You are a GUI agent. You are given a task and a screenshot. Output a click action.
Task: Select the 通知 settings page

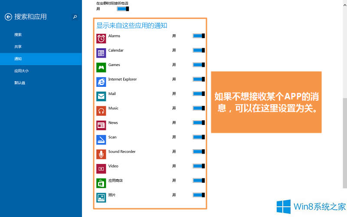[41, 59]
